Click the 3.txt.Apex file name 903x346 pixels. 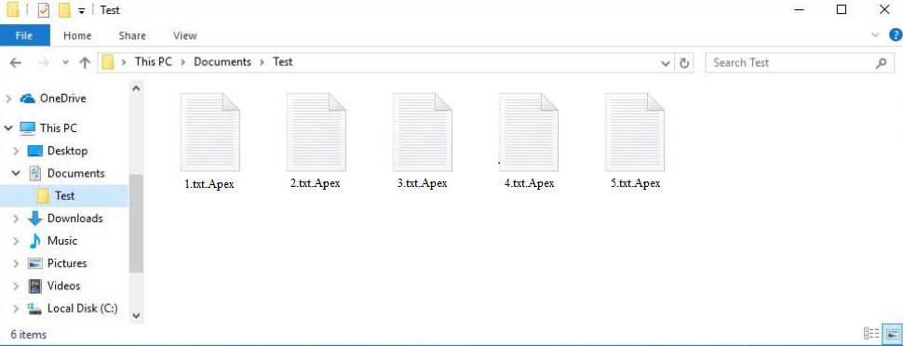422,183
